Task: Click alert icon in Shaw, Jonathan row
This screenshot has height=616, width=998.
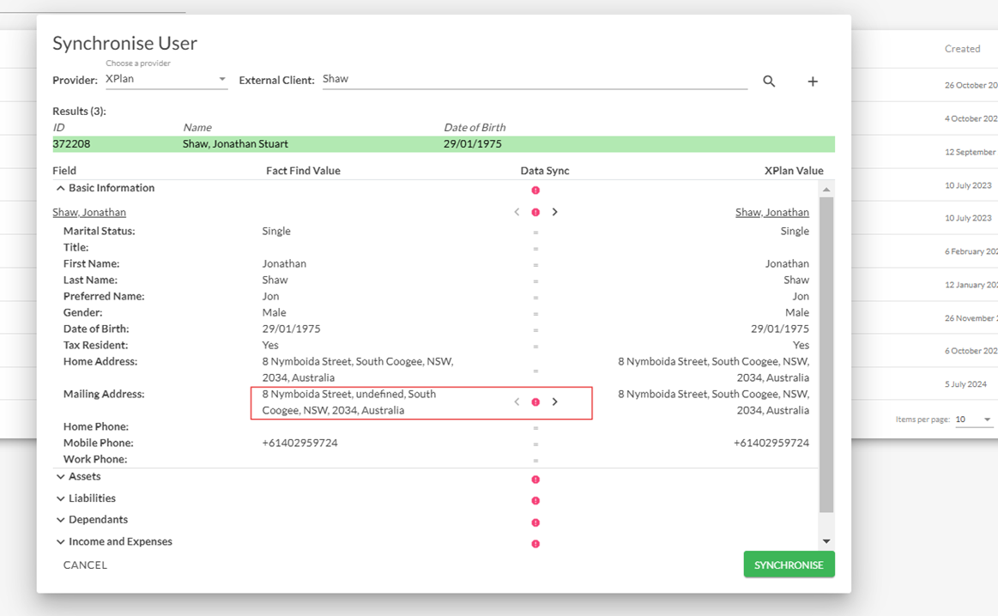Action: 535,212
